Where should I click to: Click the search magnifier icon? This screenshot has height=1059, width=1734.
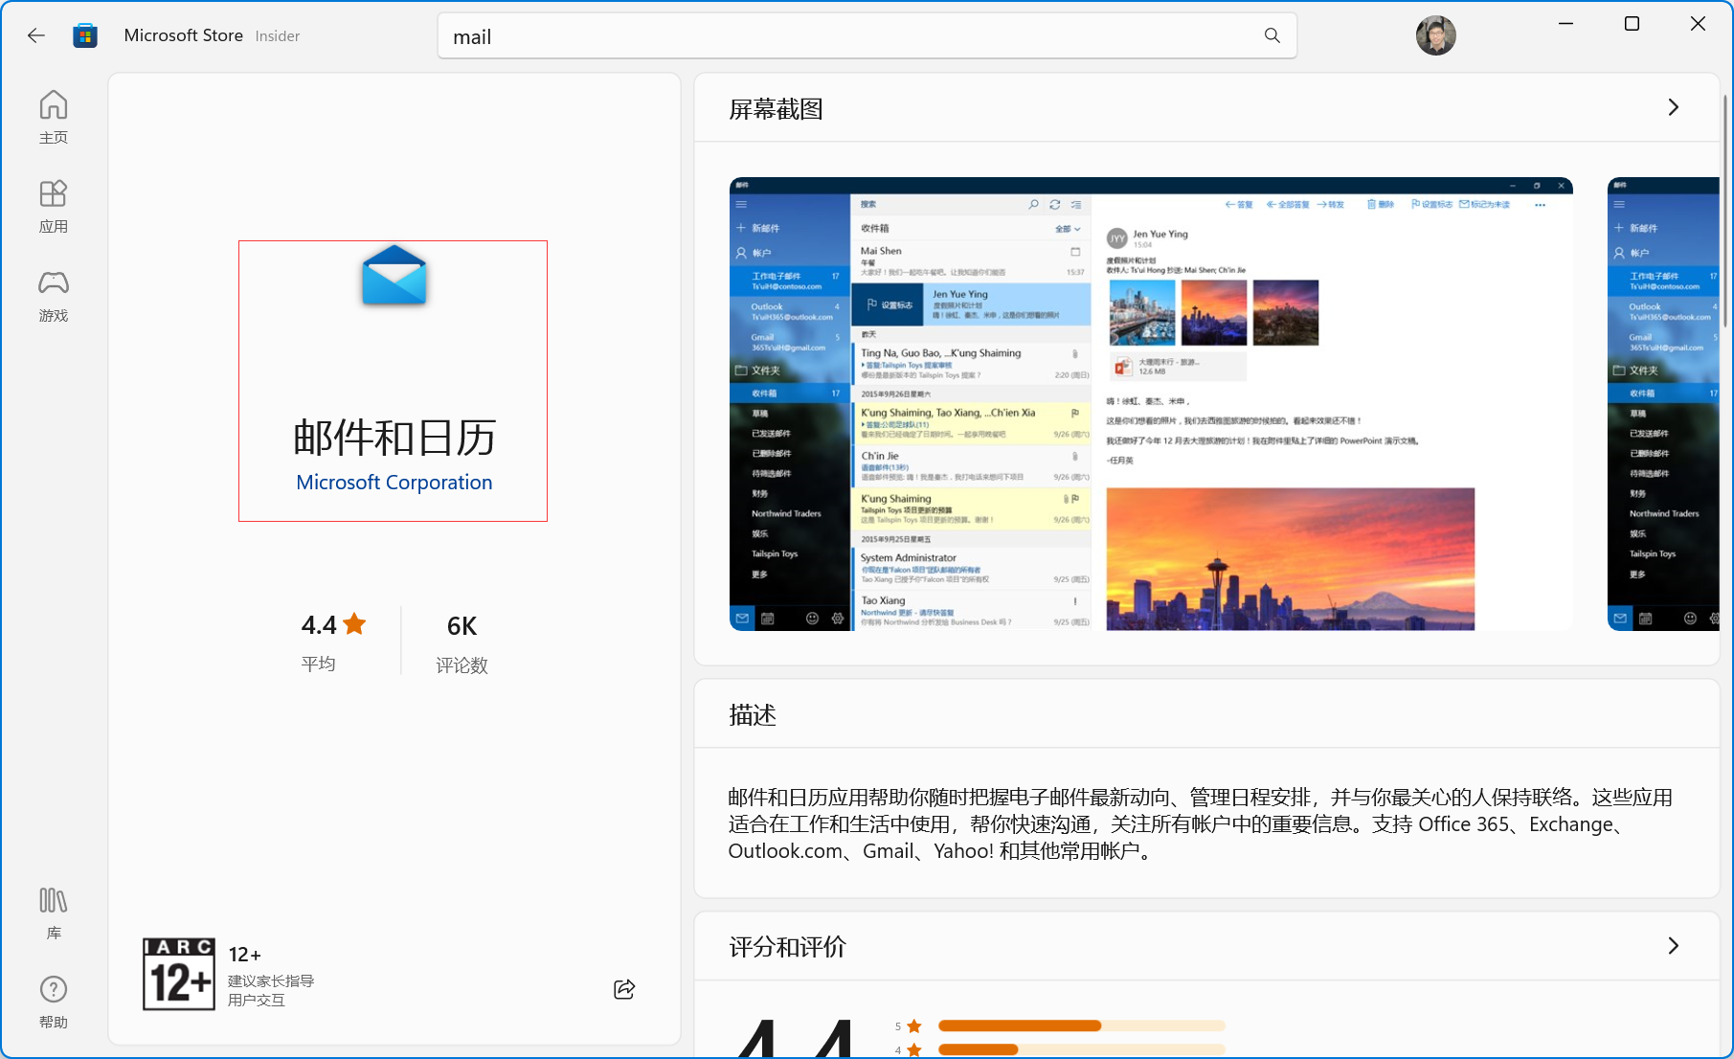click(x=1272, y=35)
